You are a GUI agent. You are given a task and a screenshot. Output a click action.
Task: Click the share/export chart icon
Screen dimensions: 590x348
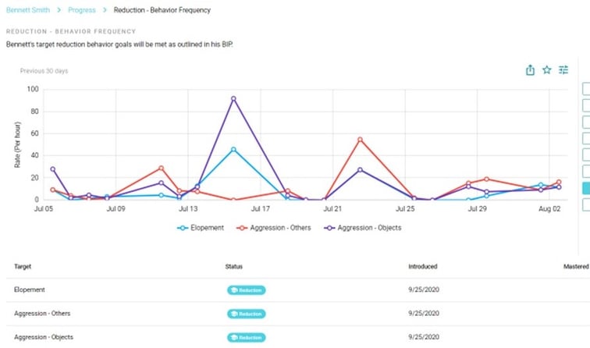531,70
